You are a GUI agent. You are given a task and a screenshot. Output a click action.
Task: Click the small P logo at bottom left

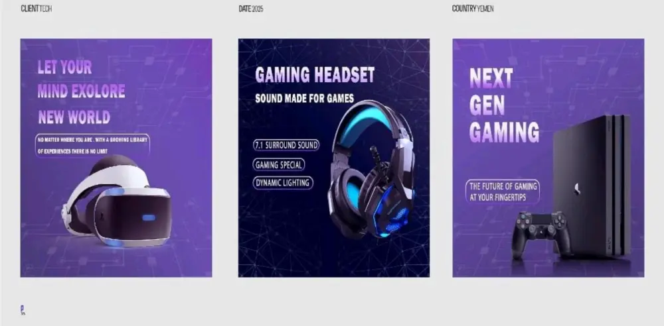pyautogui.click(x=23, y=310)
